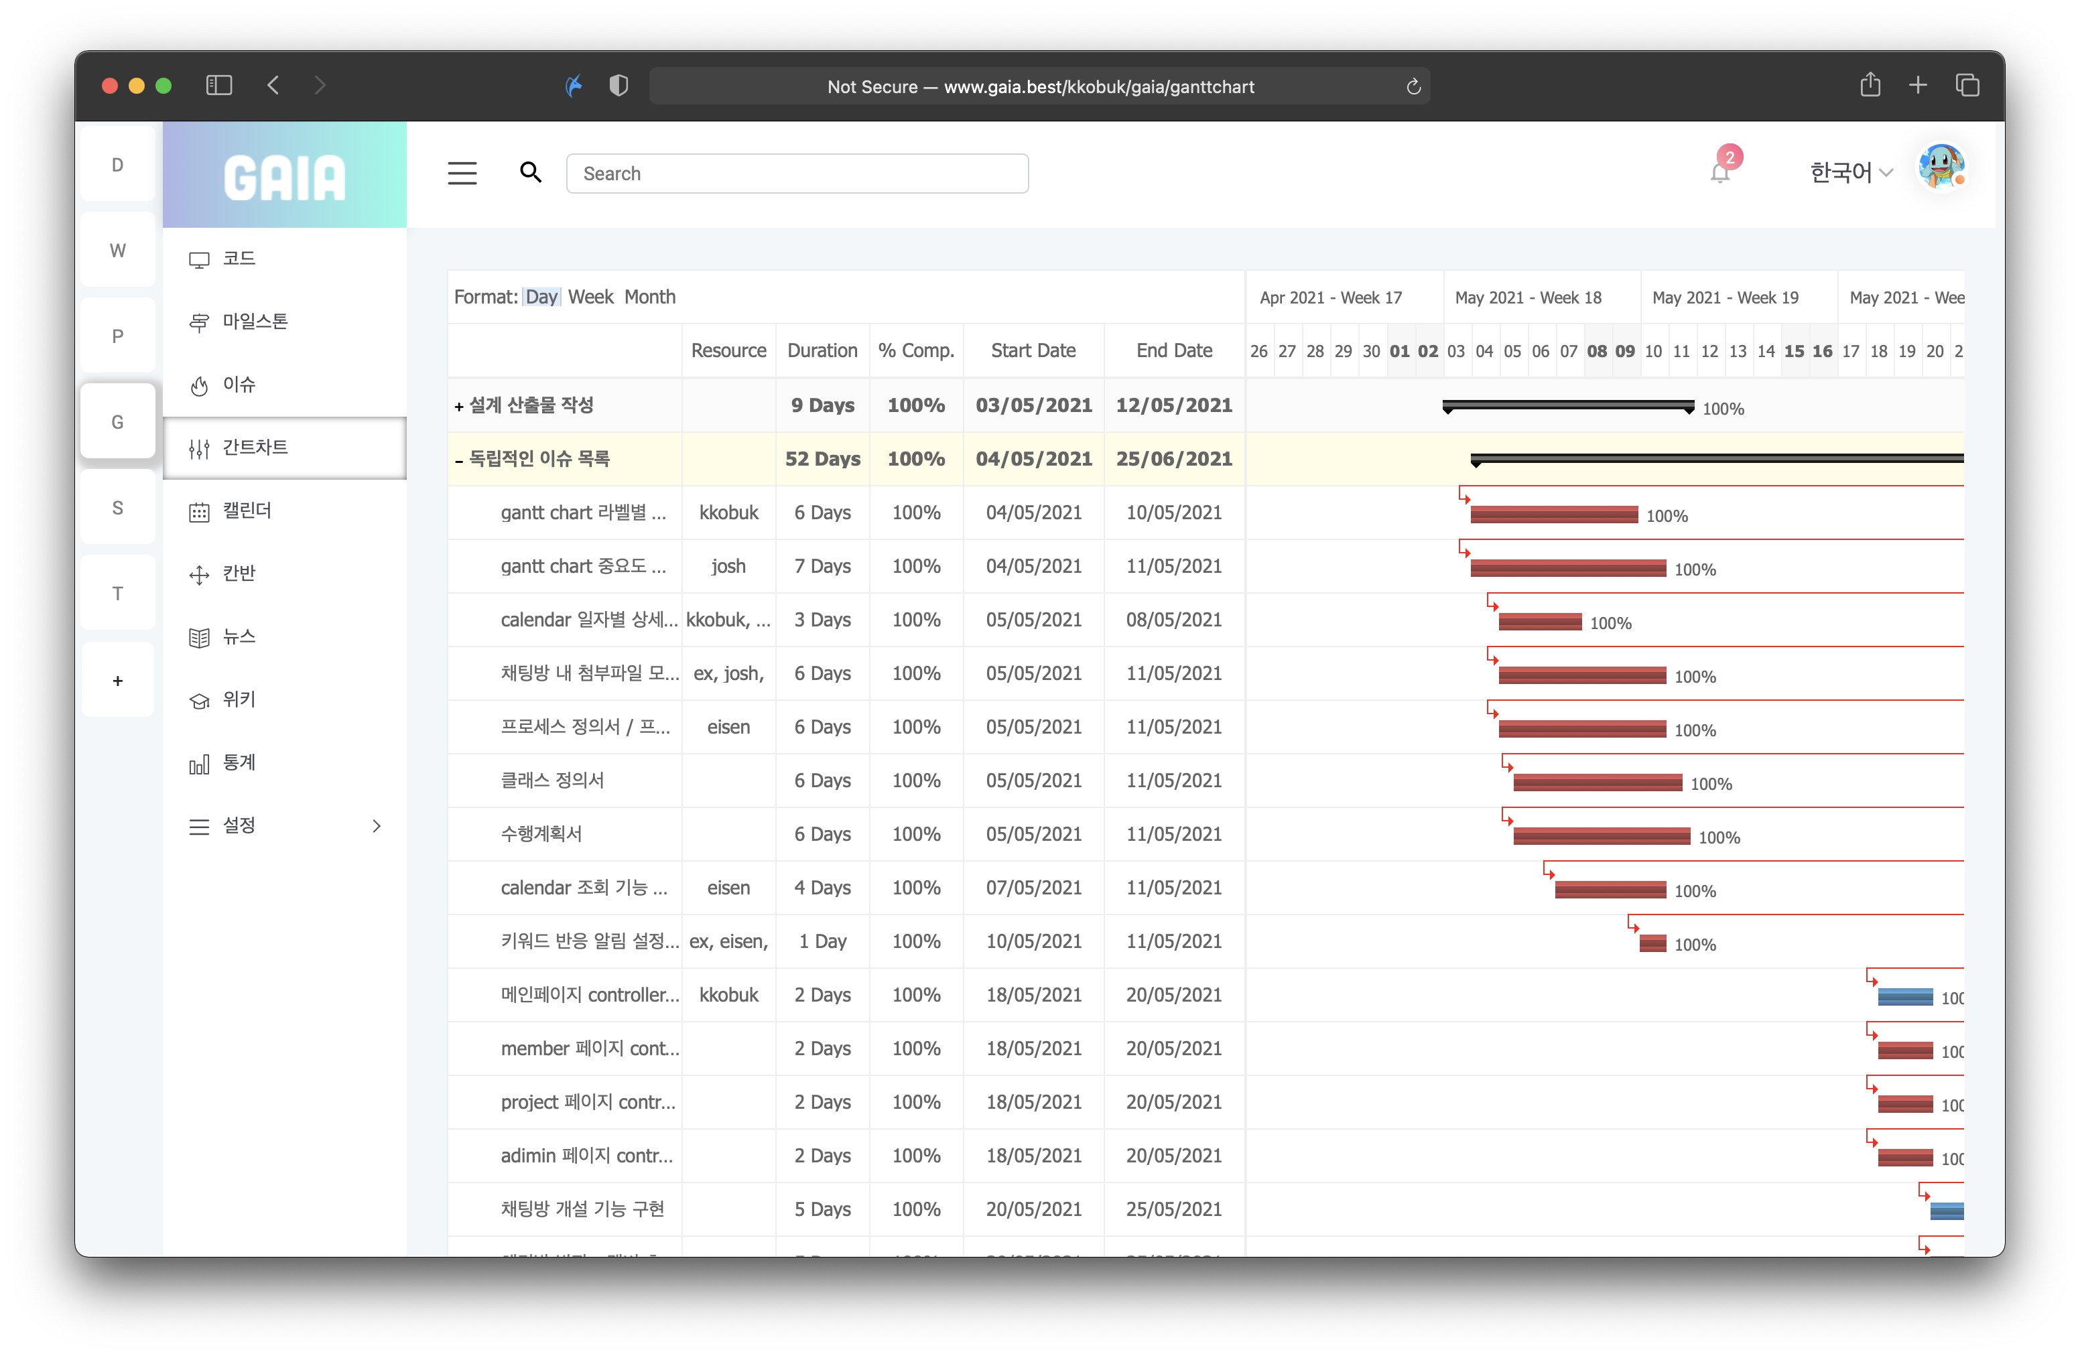Open the notifications bell
The image size is (2080, 1356).
pyautogui.click(x=1719, y=172)
